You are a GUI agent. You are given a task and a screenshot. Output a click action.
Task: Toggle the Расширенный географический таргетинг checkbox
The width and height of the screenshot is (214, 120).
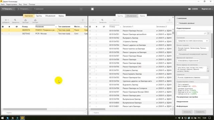click(x=178, y=54)
